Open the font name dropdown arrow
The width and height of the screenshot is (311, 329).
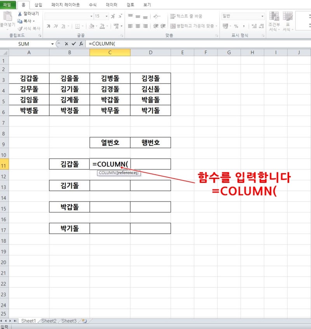click(x=91, y=16)
